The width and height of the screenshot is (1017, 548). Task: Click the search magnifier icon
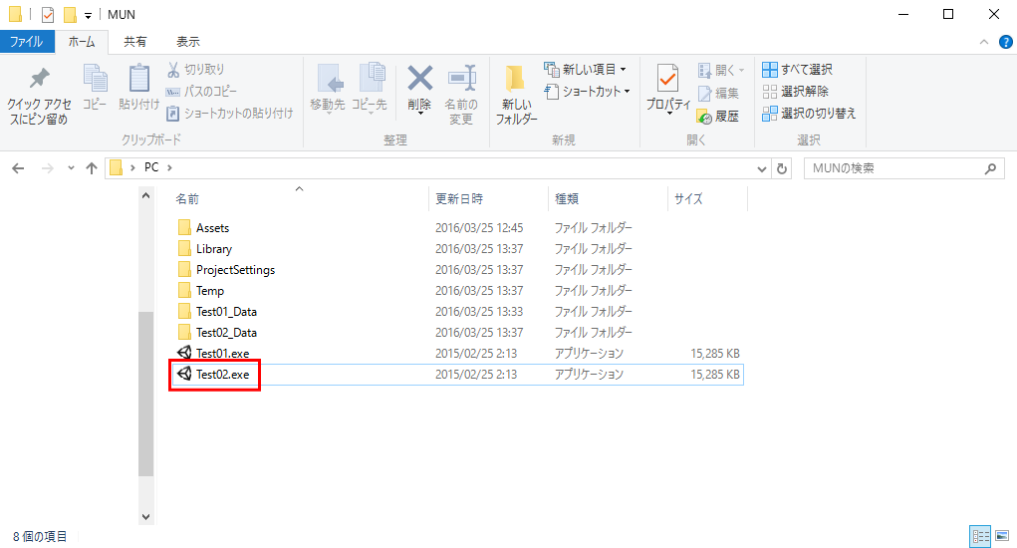tap(990, 168)
